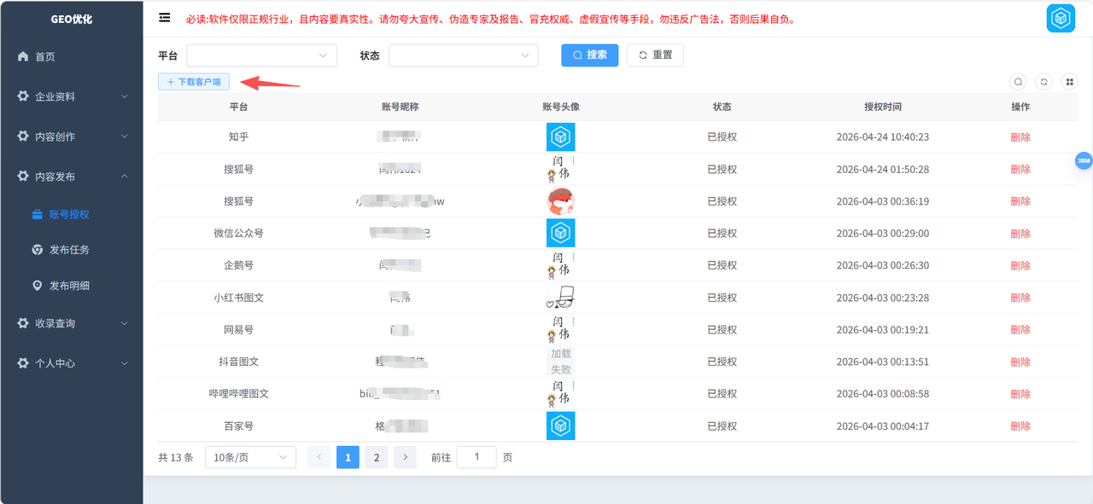Go to pagination page 2
Image resolution: width=1093 pixels, height=504 pixels.
point(377,457)
